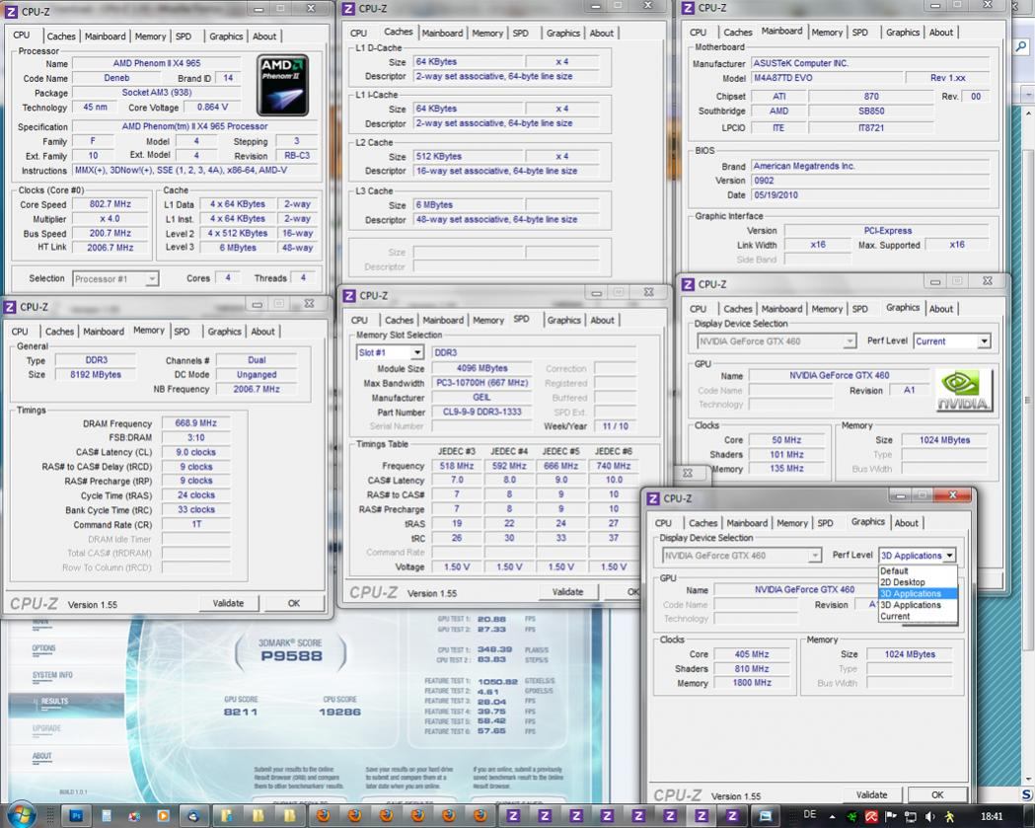
Task: Click OK in the DRAM Timings window
Action: 294,604
